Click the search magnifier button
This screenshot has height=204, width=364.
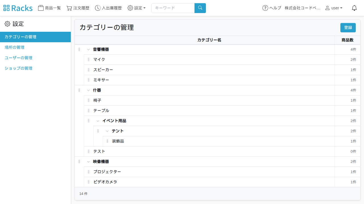click(x=200, y=8)
